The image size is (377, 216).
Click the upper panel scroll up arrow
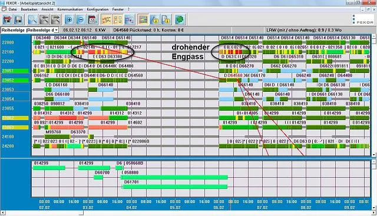click(374, 36)
